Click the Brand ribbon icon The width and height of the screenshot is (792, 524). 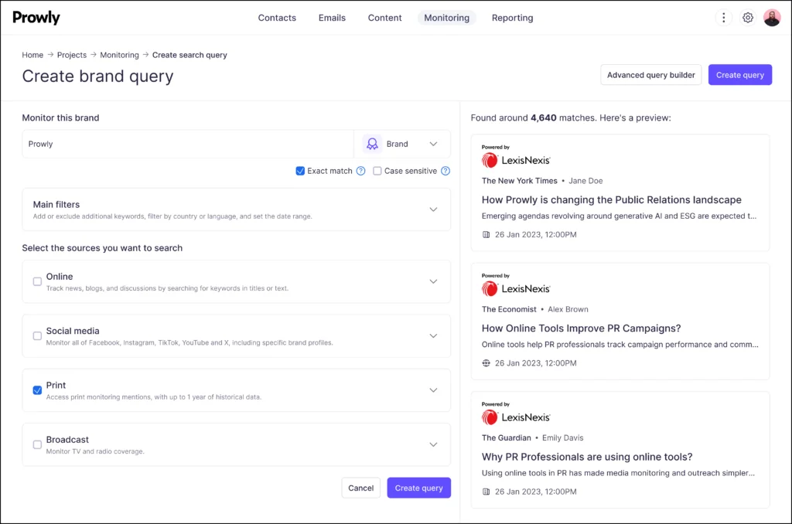[x=372, y=144]
